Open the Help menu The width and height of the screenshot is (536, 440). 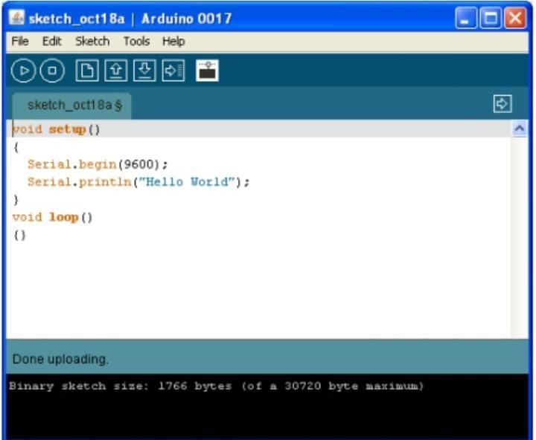pos(173,42)
